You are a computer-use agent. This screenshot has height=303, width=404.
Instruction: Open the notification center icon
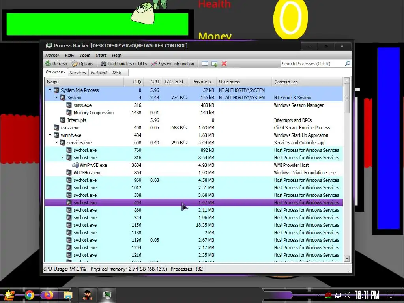391,295
